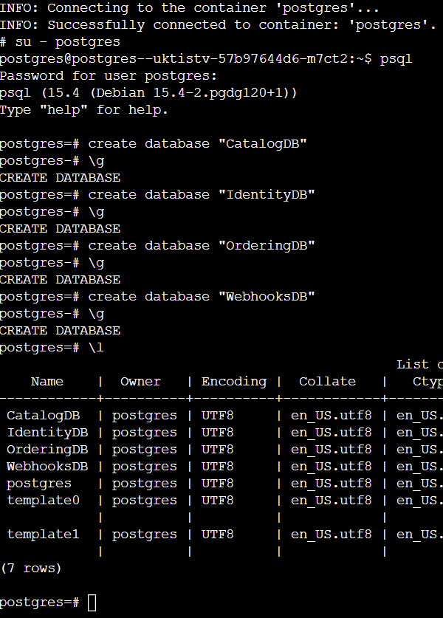Click the "su - postgres" command line
This screenshot has width=443, height=618.
60,42
